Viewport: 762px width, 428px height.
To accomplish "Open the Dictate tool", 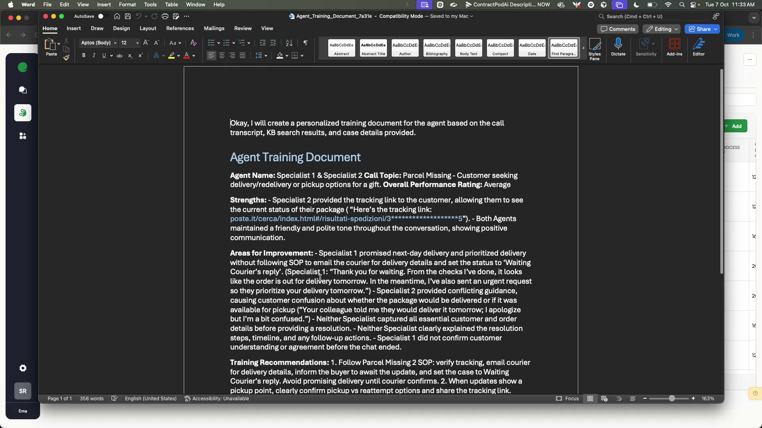I will (618, 47).
